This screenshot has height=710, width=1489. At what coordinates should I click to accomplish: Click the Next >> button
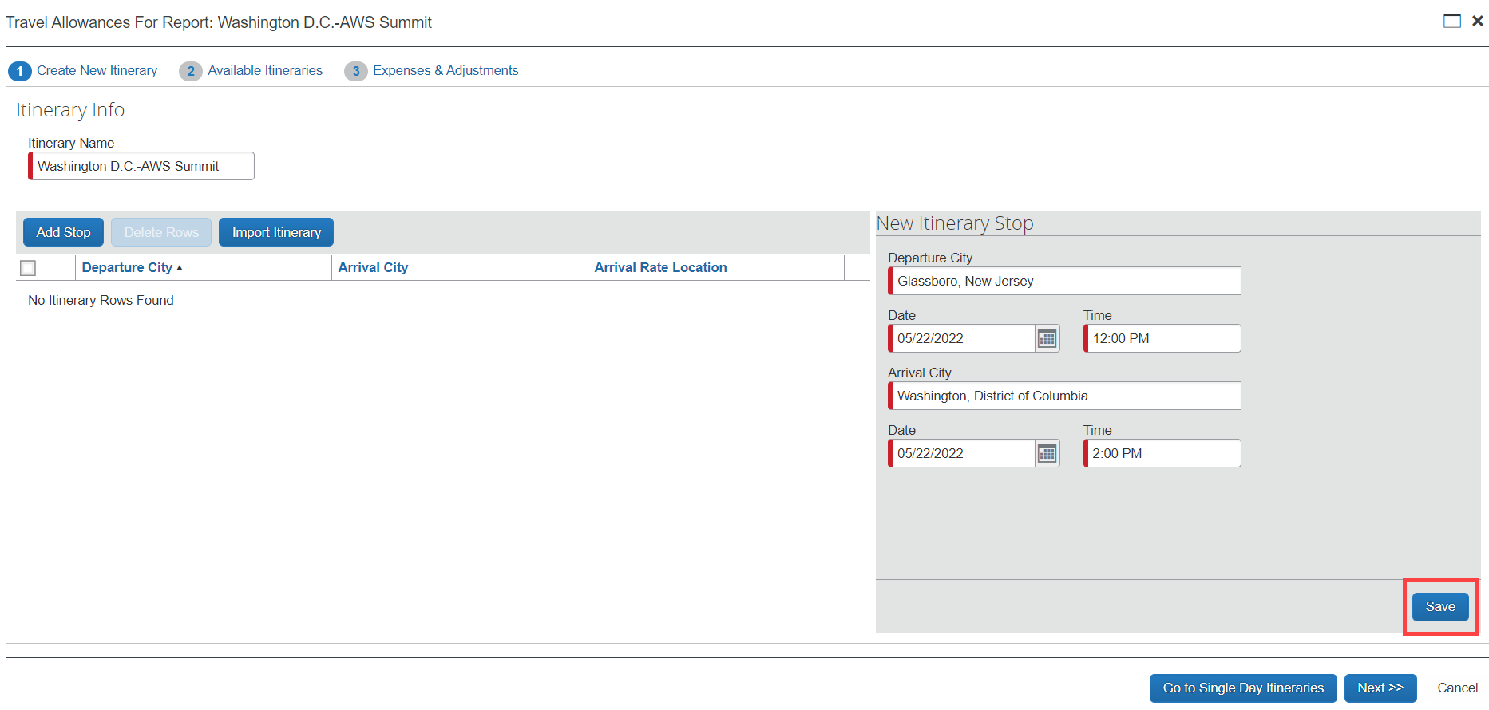tap(1380, 688)
